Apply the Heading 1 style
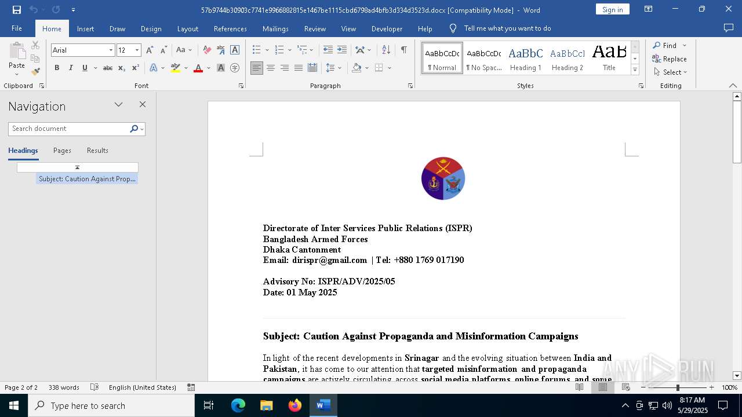 pyautogui.click(x=526, y=58)
